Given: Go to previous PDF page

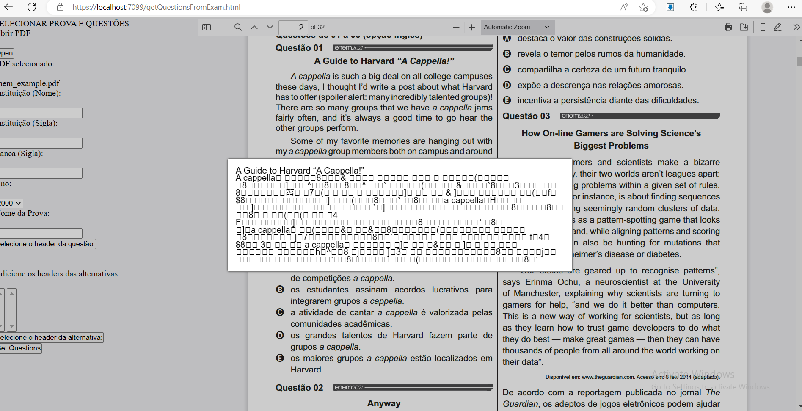Looking at the screenshot, I should pyautogui.click(x=254, y=27).
